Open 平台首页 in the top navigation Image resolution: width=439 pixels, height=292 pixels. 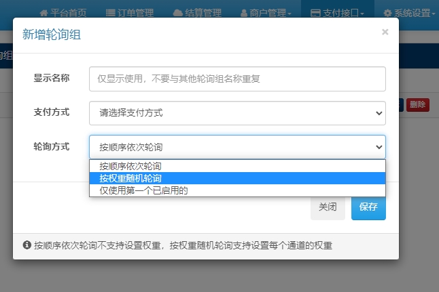click(63, 13)
